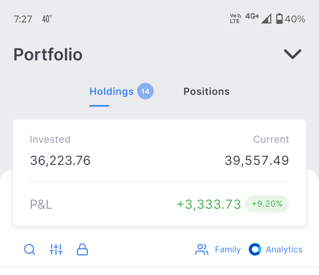Tap the battery status icon

coord(279,19)
